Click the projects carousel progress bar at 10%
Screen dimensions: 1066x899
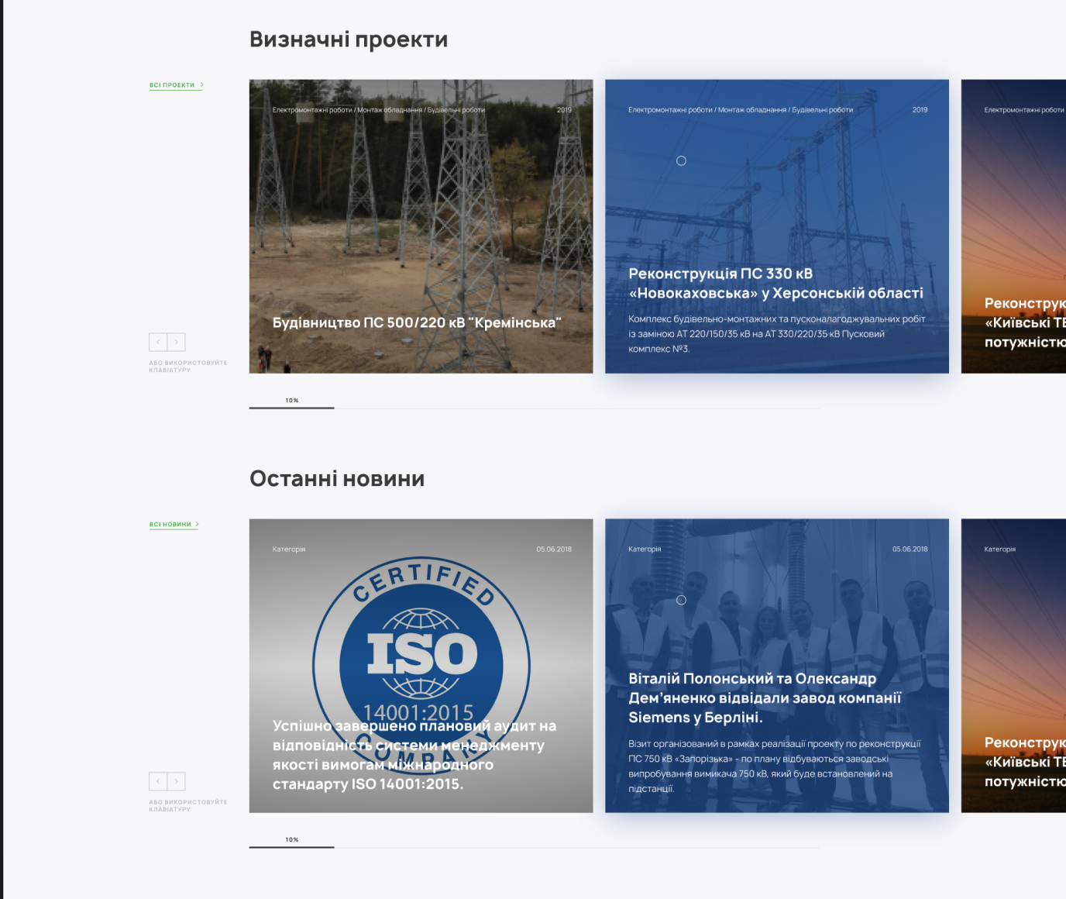[x=292, y=407]
